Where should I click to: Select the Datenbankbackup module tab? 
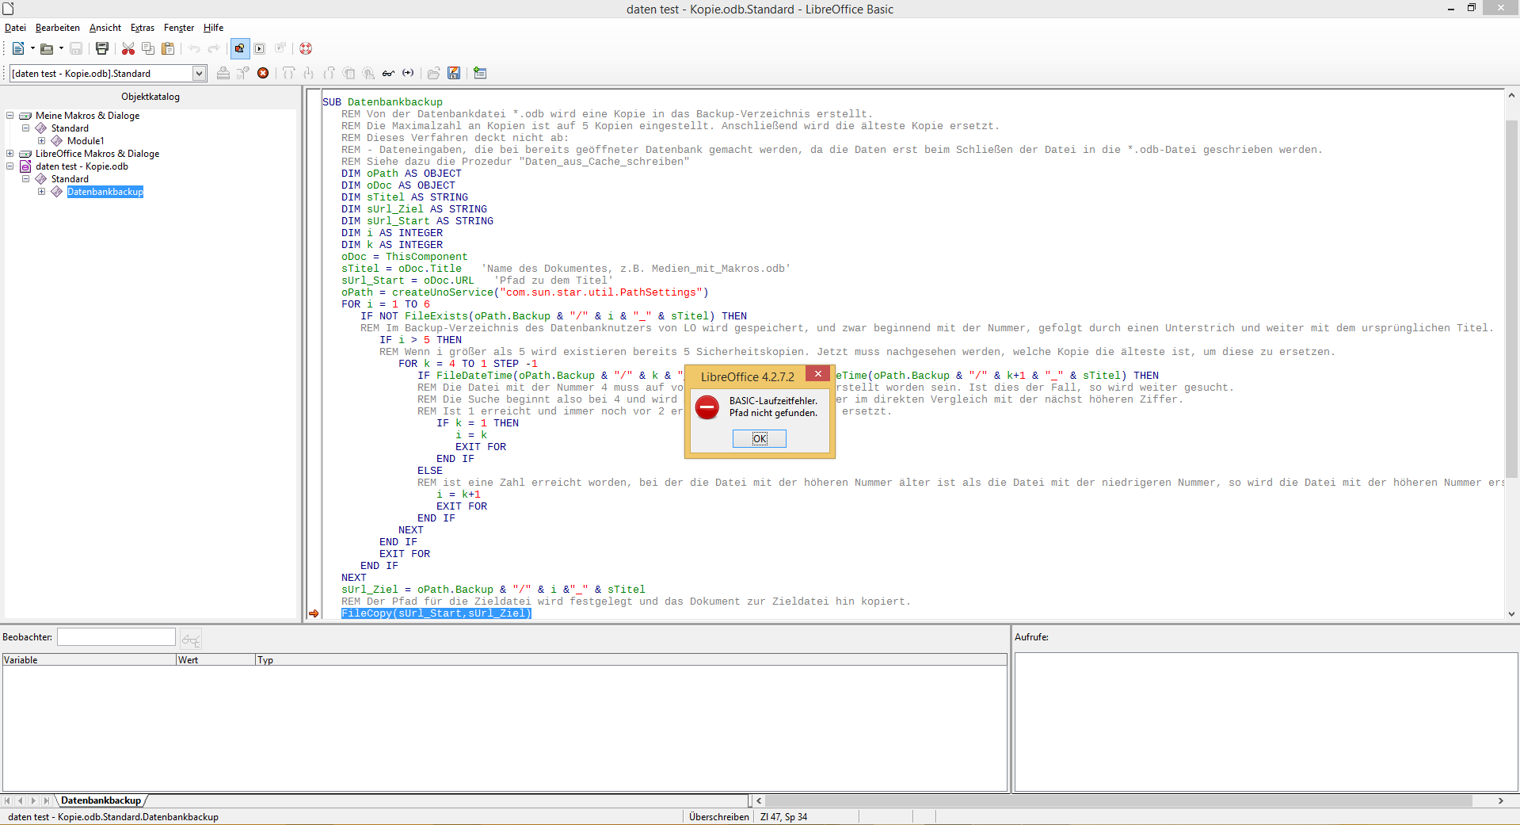click(x=101, y=800)
